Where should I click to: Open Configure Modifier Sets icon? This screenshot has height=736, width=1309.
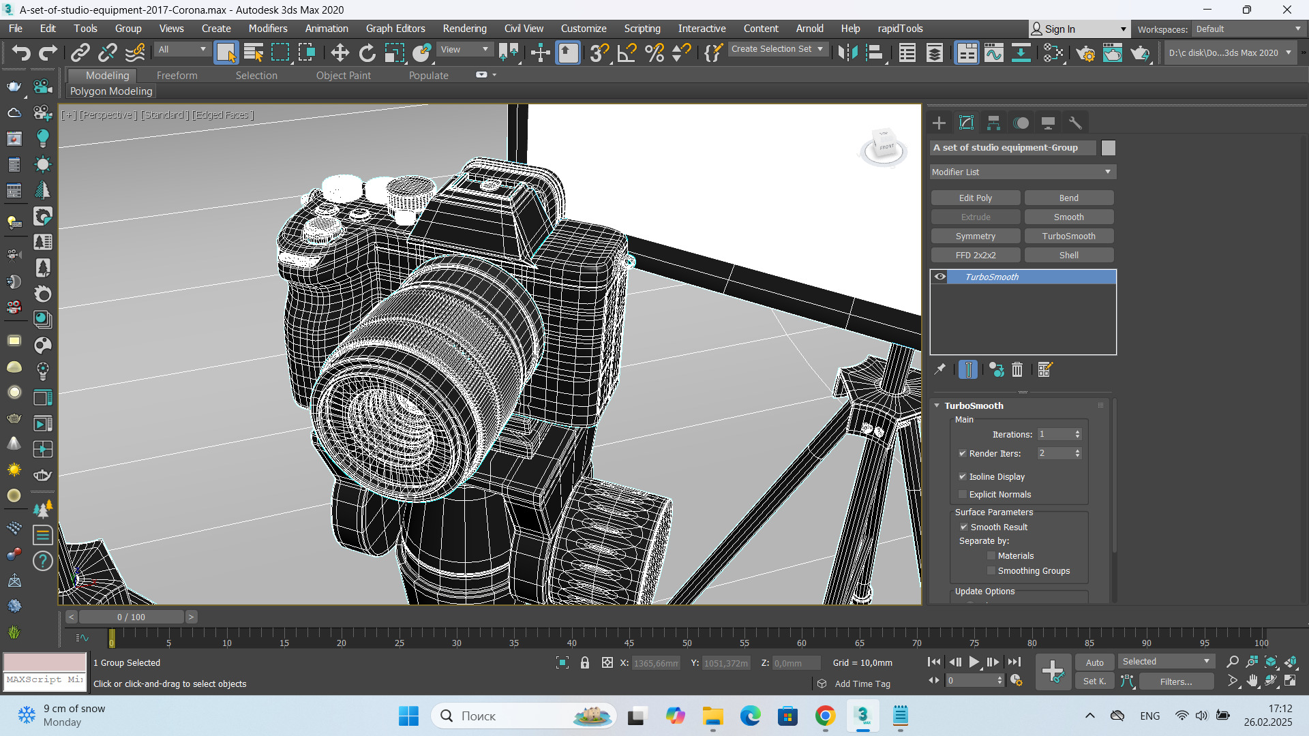(x=1045, y=369)
